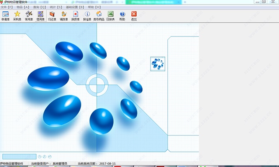Viewport: 279px width, 167px height.
Task: Click the status bar text 伊特物品管理软件
Action: tap(11, 163)
